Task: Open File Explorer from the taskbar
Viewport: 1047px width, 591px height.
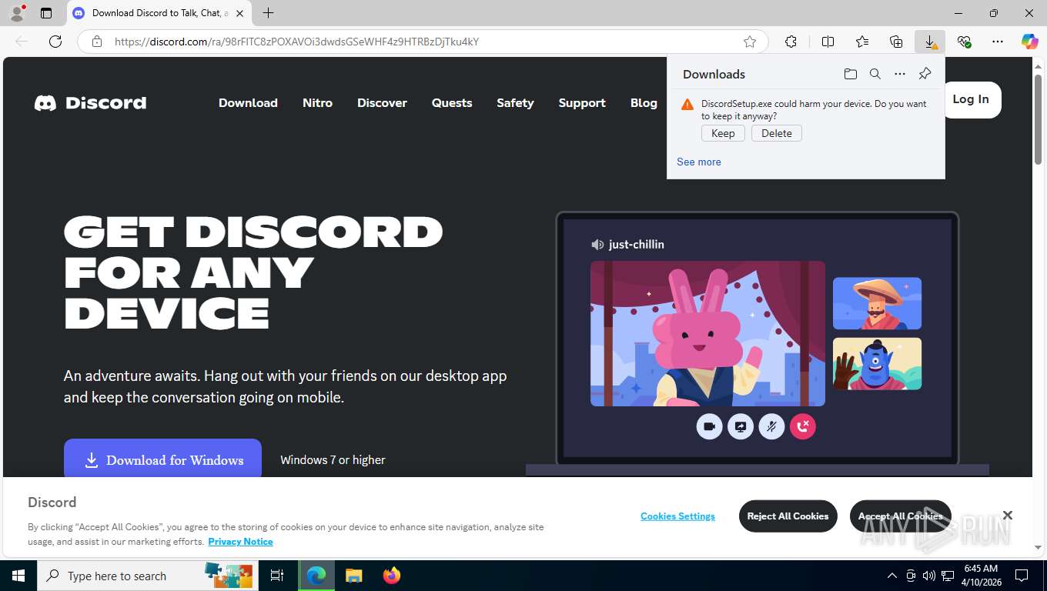Action: [x=353, y=576]
